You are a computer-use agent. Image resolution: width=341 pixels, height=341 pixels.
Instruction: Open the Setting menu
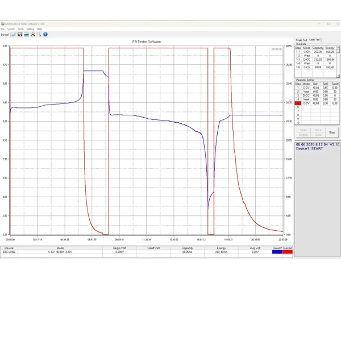(30, 29)
